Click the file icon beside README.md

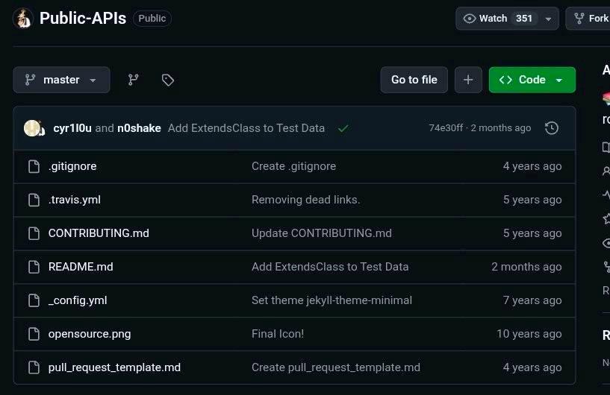[x=34, y=267]
